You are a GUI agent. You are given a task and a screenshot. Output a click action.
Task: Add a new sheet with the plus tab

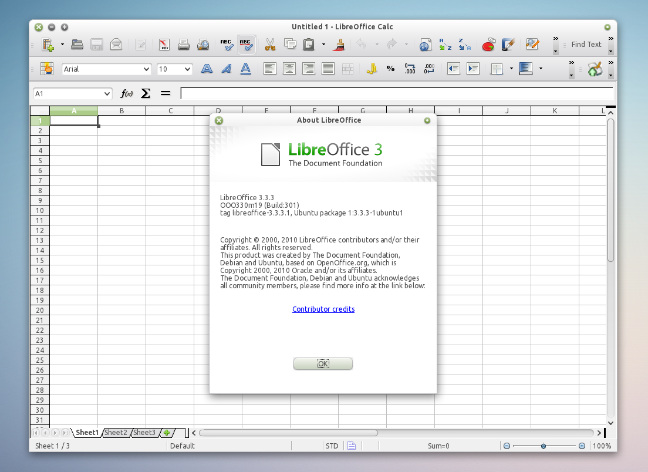[167, 433]
